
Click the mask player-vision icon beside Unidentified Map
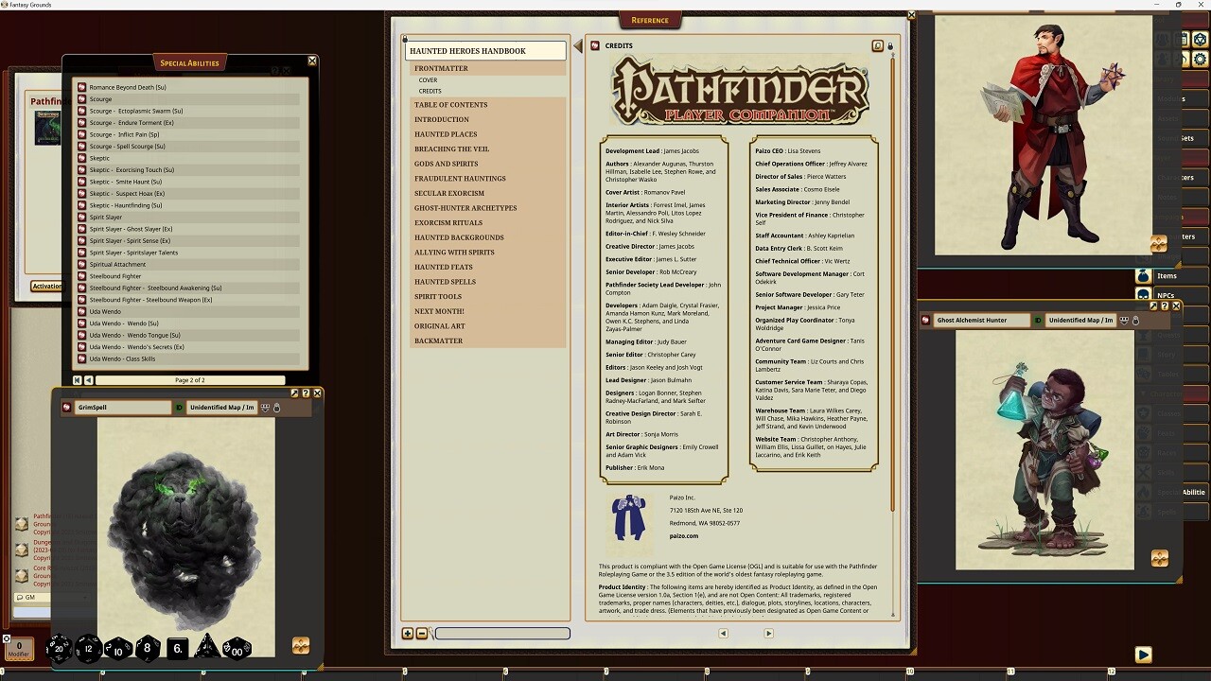tap(264, 408)
